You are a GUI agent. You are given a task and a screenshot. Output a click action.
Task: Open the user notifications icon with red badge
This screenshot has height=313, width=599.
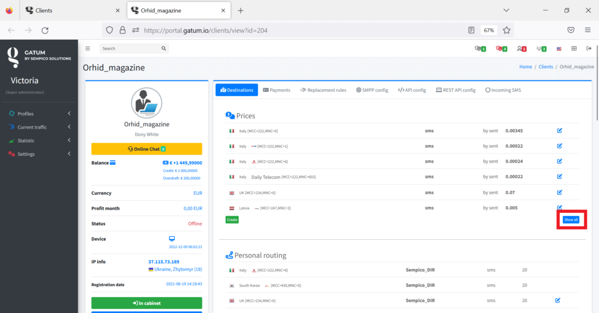(x=521, y=49)
